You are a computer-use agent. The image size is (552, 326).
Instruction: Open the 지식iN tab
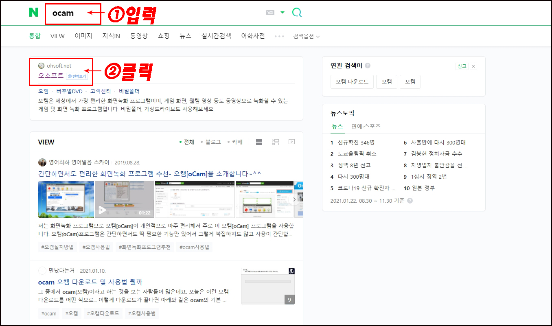tap(111, 36)
